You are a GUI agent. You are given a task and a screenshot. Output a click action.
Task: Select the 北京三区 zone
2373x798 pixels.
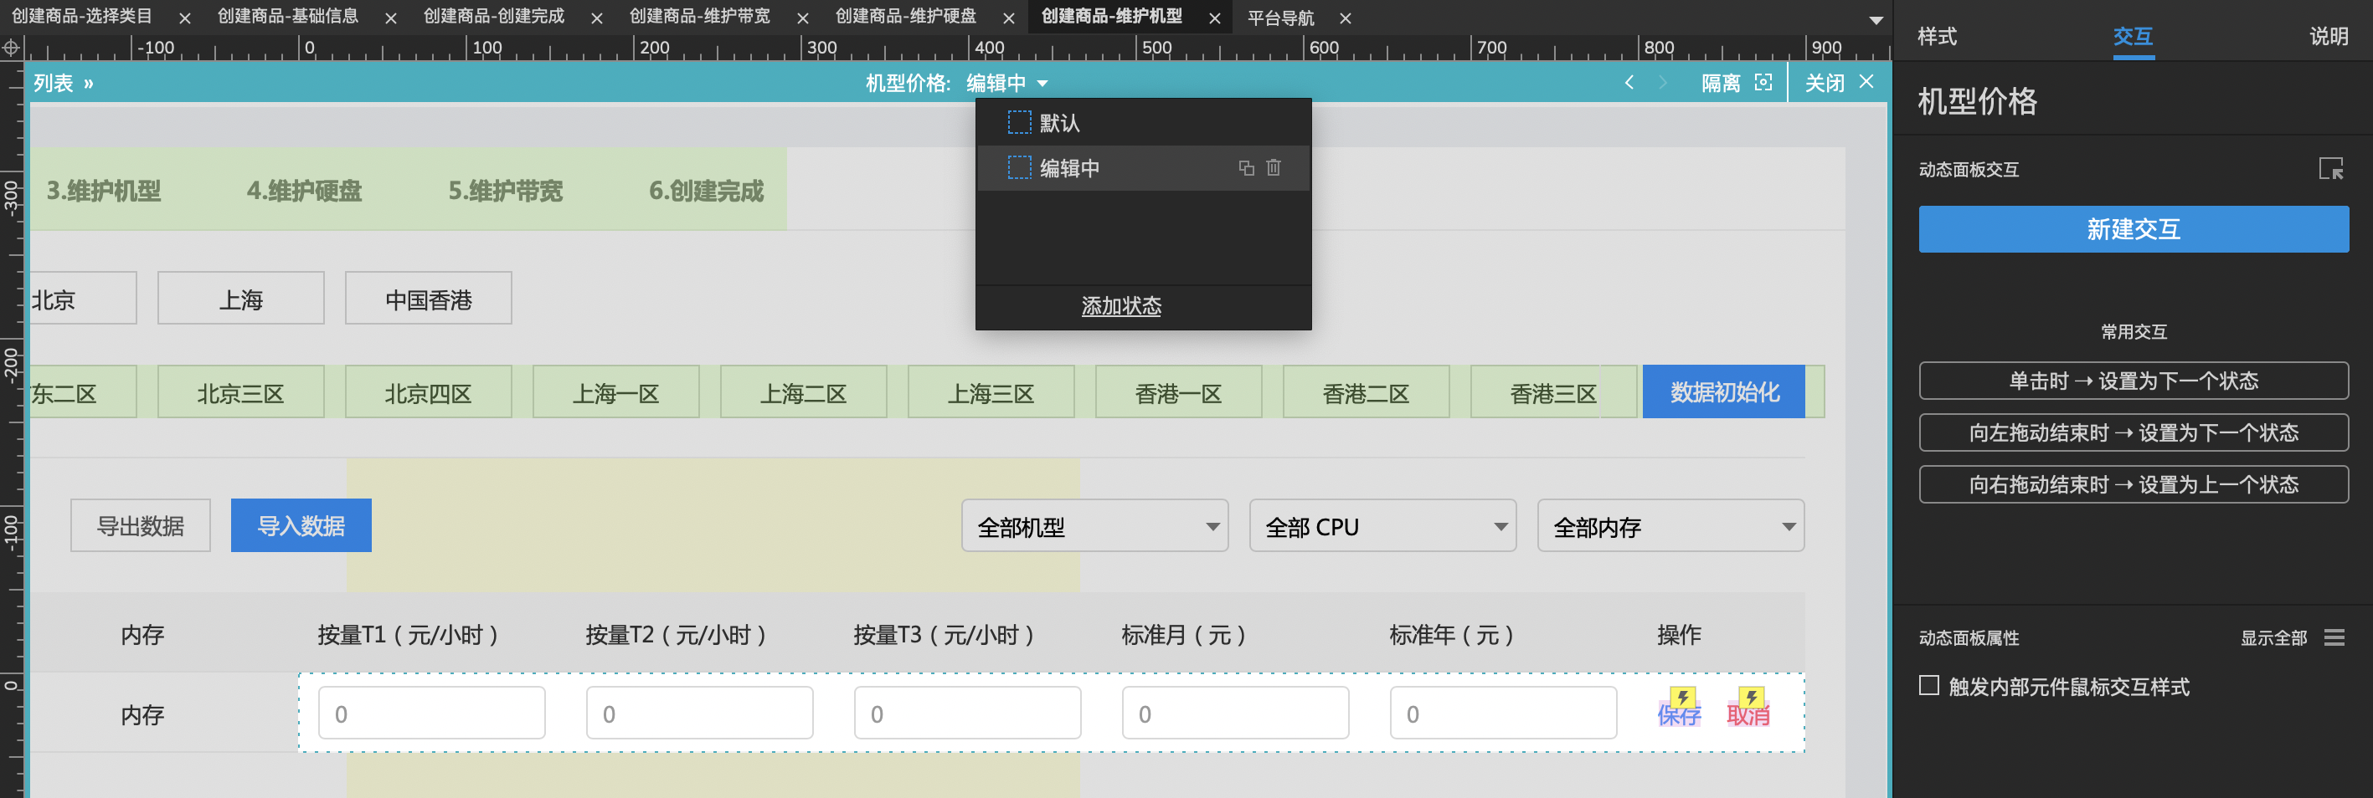pos(240,393)
